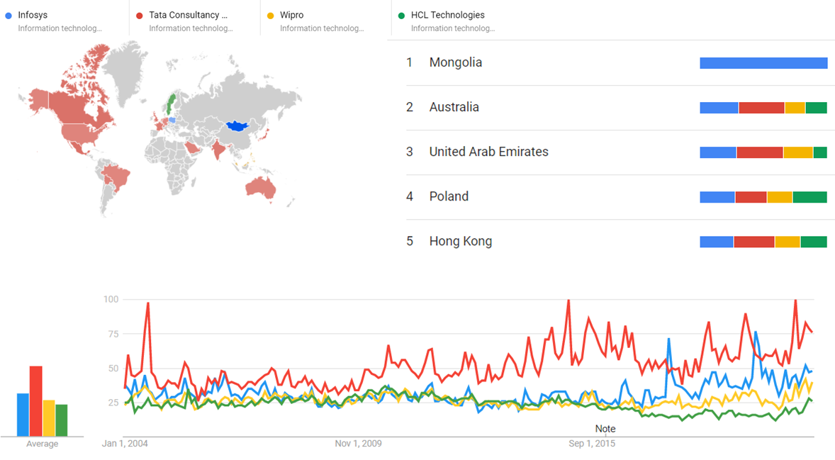Image resolution: width=835 pixels, height=460 pixels.
Task: Click the blue Average bar
Action: [x=23, y=415]
